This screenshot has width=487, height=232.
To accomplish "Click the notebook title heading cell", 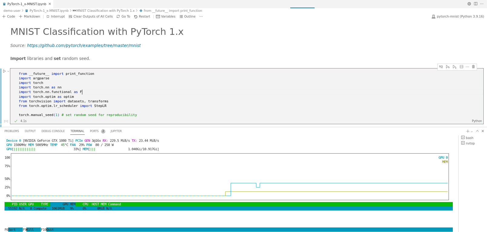I will [97, 31].
